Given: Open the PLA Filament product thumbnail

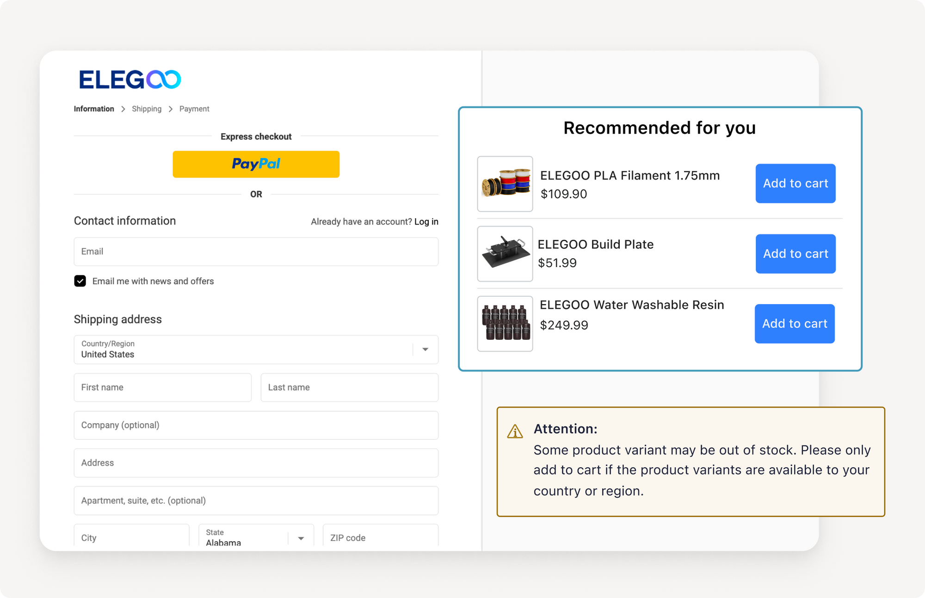Looking at the screenshot, I should pos(505,184).
